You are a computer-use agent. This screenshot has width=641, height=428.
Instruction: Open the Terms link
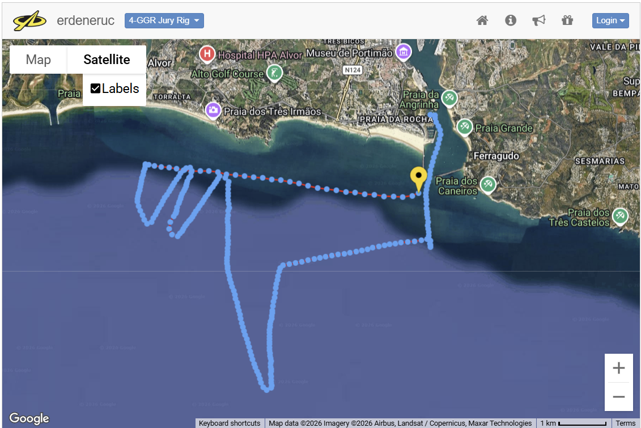[x=626, y=423]
